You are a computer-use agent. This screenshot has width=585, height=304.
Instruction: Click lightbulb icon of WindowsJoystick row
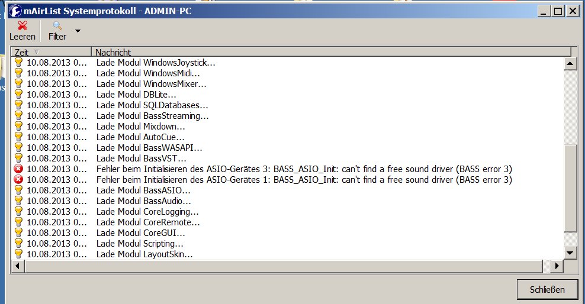[x=18, y=62]
